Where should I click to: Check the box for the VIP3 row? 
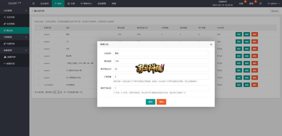pyautogui.click(x=38, y=63)
